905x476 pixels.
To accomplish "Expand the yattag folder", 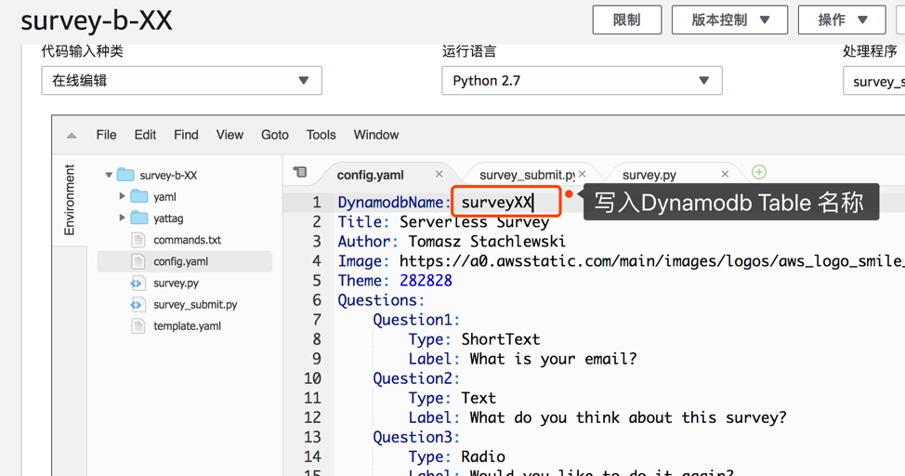I will pos(123,218).
